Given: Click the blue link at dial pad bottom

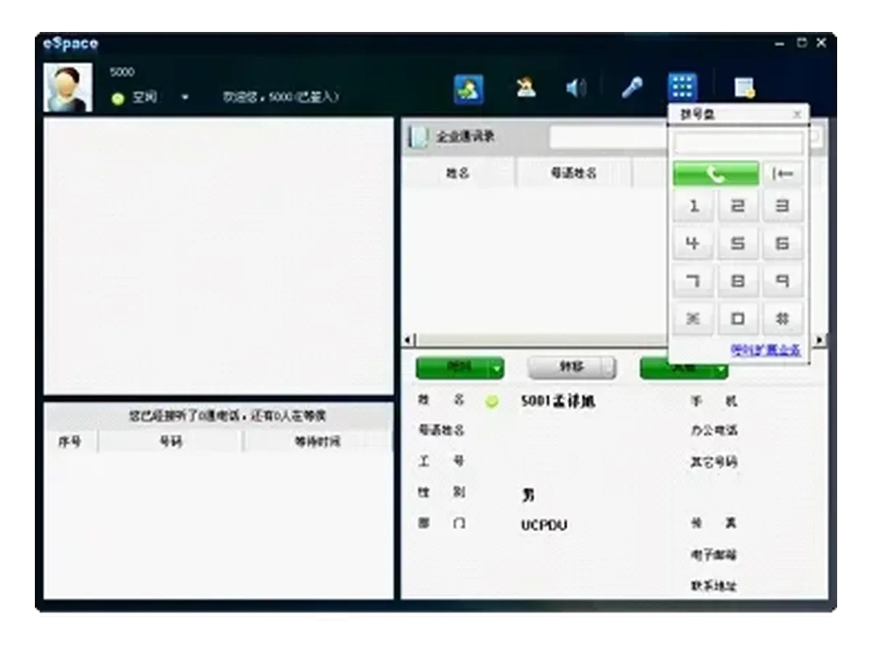Looking at the screenshot, I should pyautogui.click(x=766, y=350).
